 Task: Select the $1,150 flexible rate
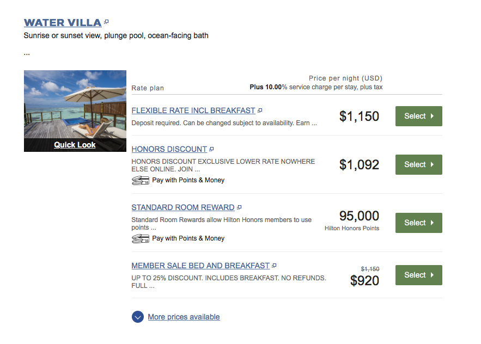point(419,116)
